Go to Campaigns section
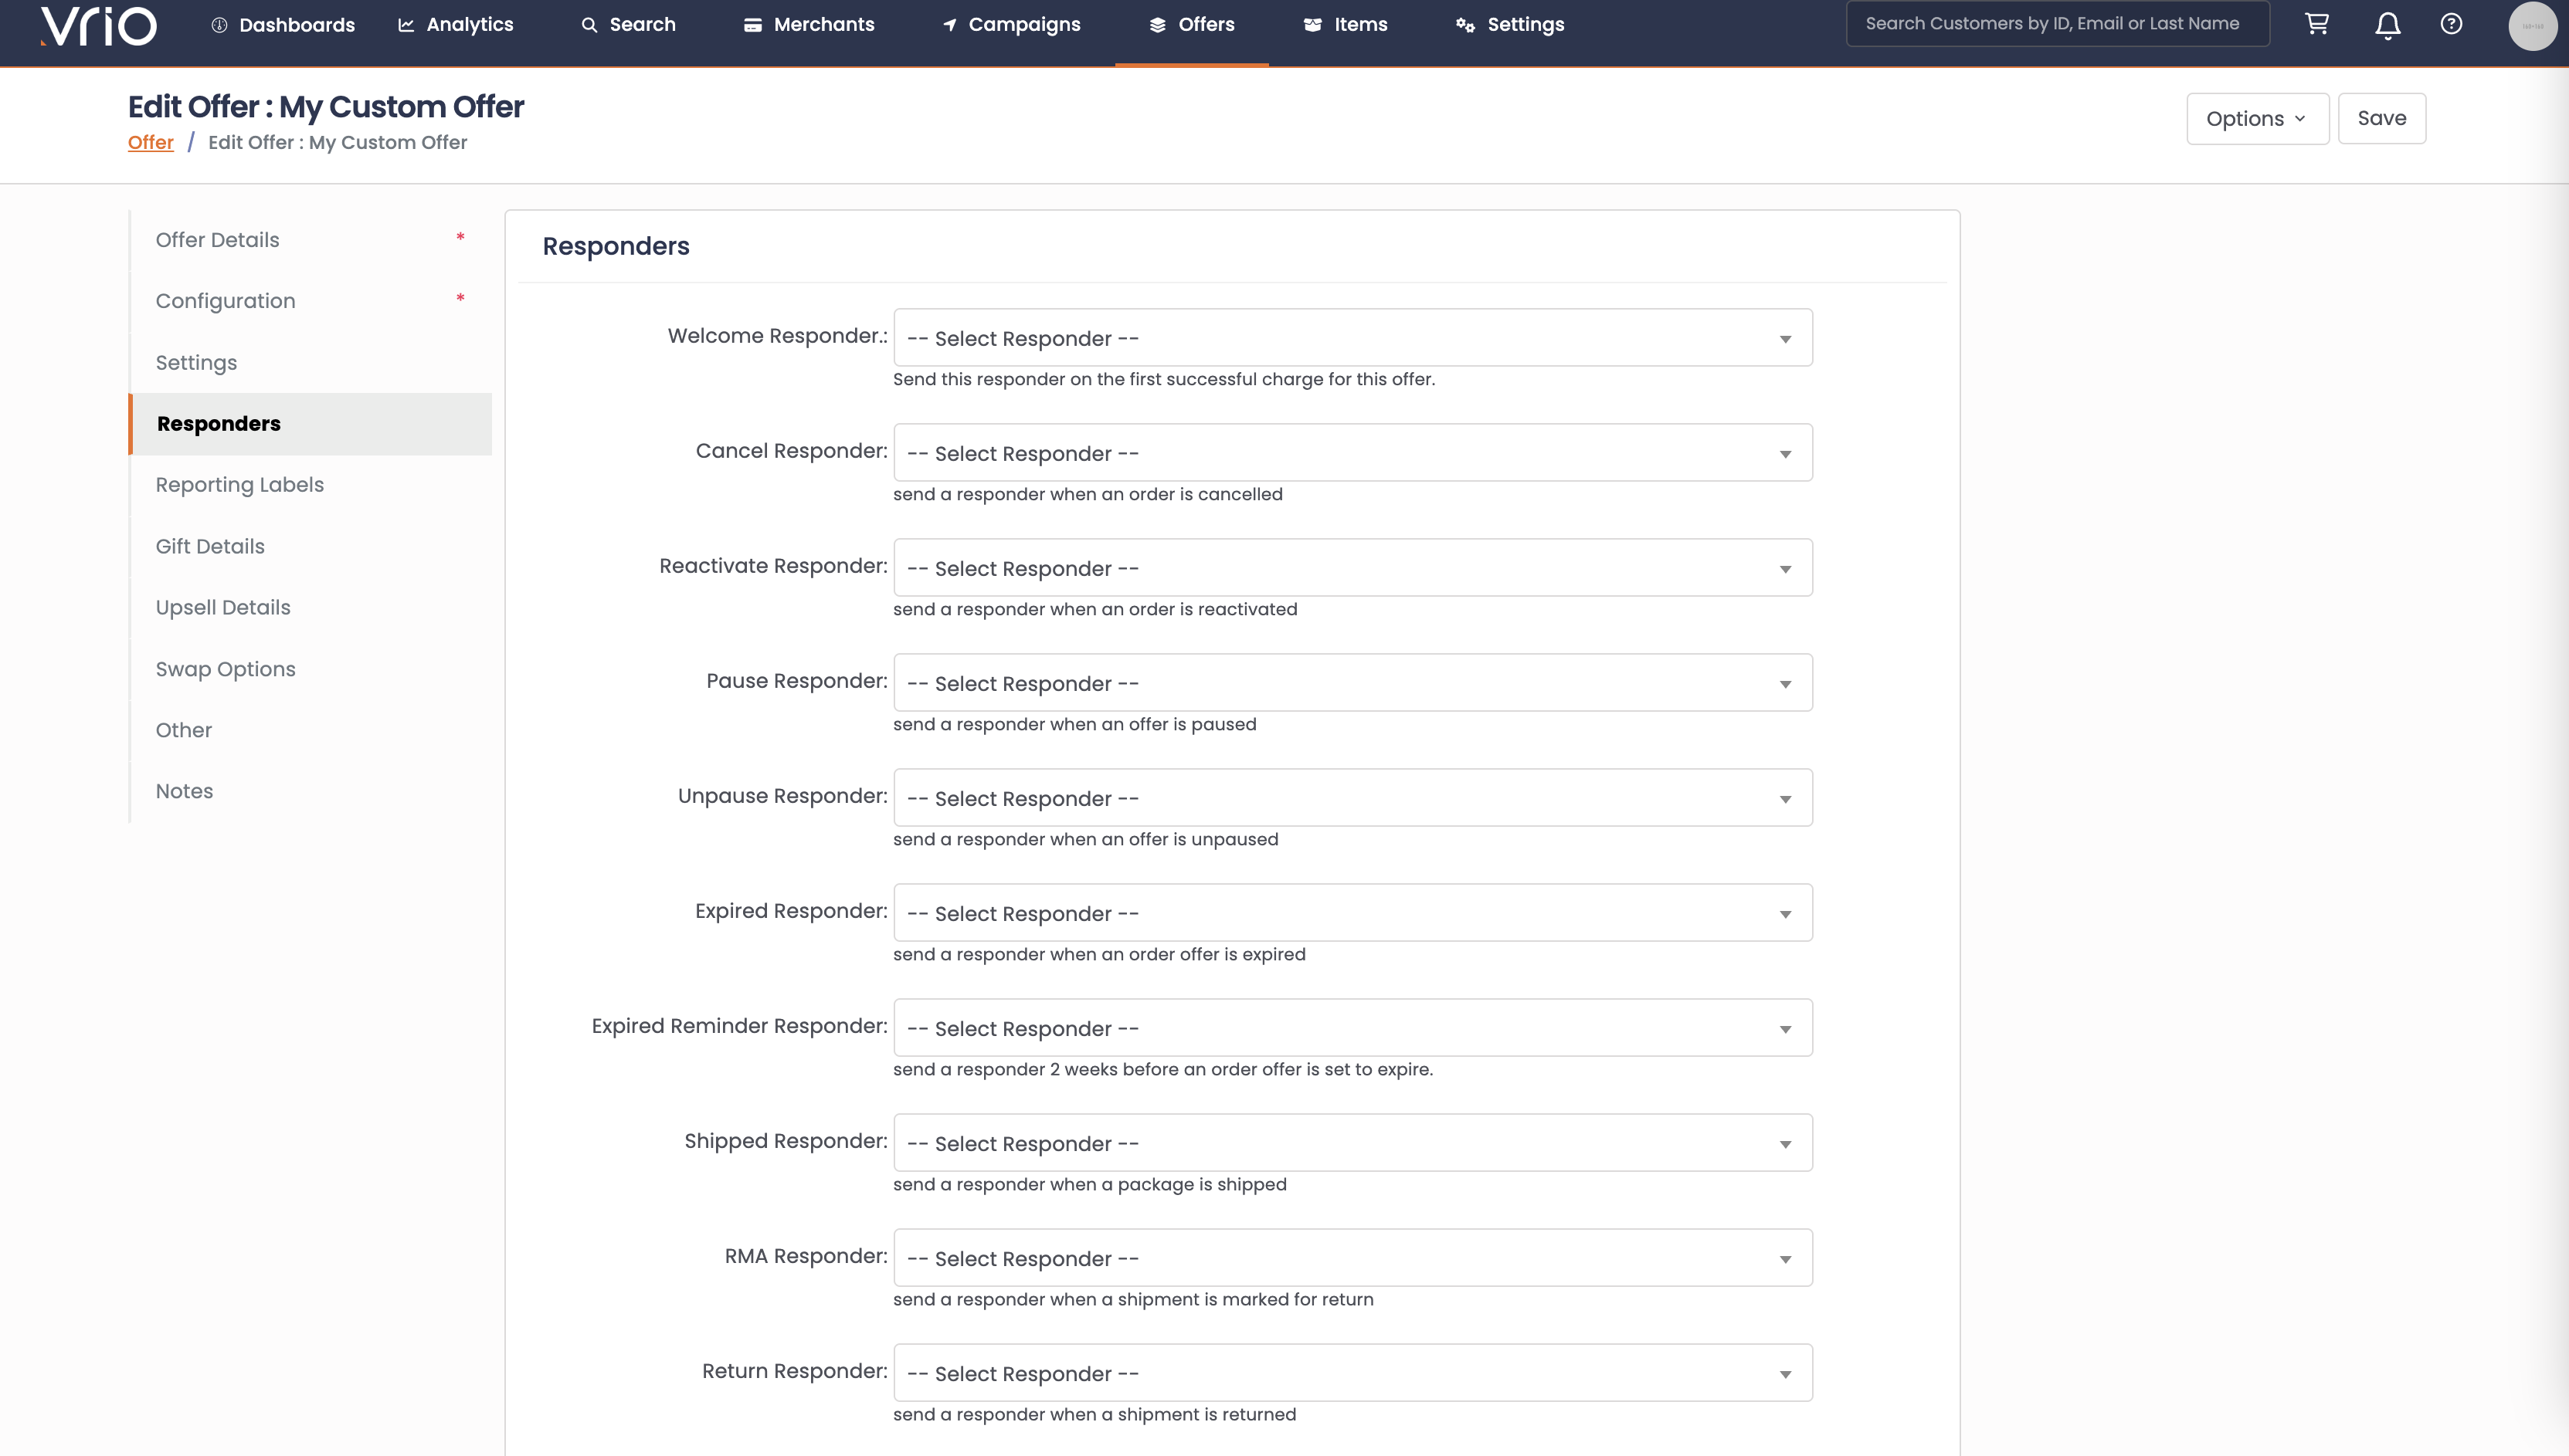The width and height of the screenshot is (2569, 1456). pos(1011,25)
